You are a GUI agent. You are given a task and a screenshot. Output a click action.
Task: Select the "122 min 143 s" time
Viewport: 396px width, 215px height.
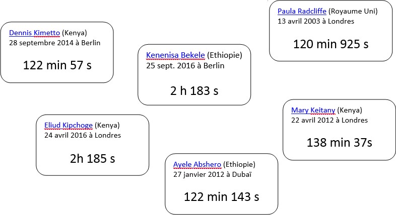tap(222, 197)
